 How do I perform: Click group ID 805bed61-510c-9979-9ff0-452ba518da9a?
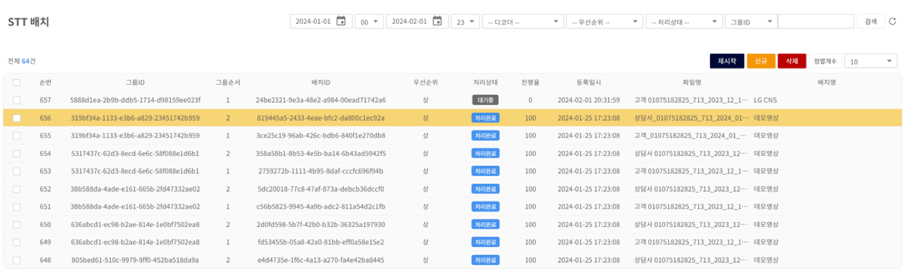tap(135, 260)
